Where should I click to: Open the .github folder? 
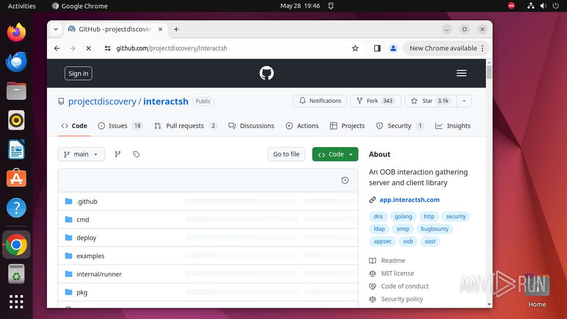point(87,202)
